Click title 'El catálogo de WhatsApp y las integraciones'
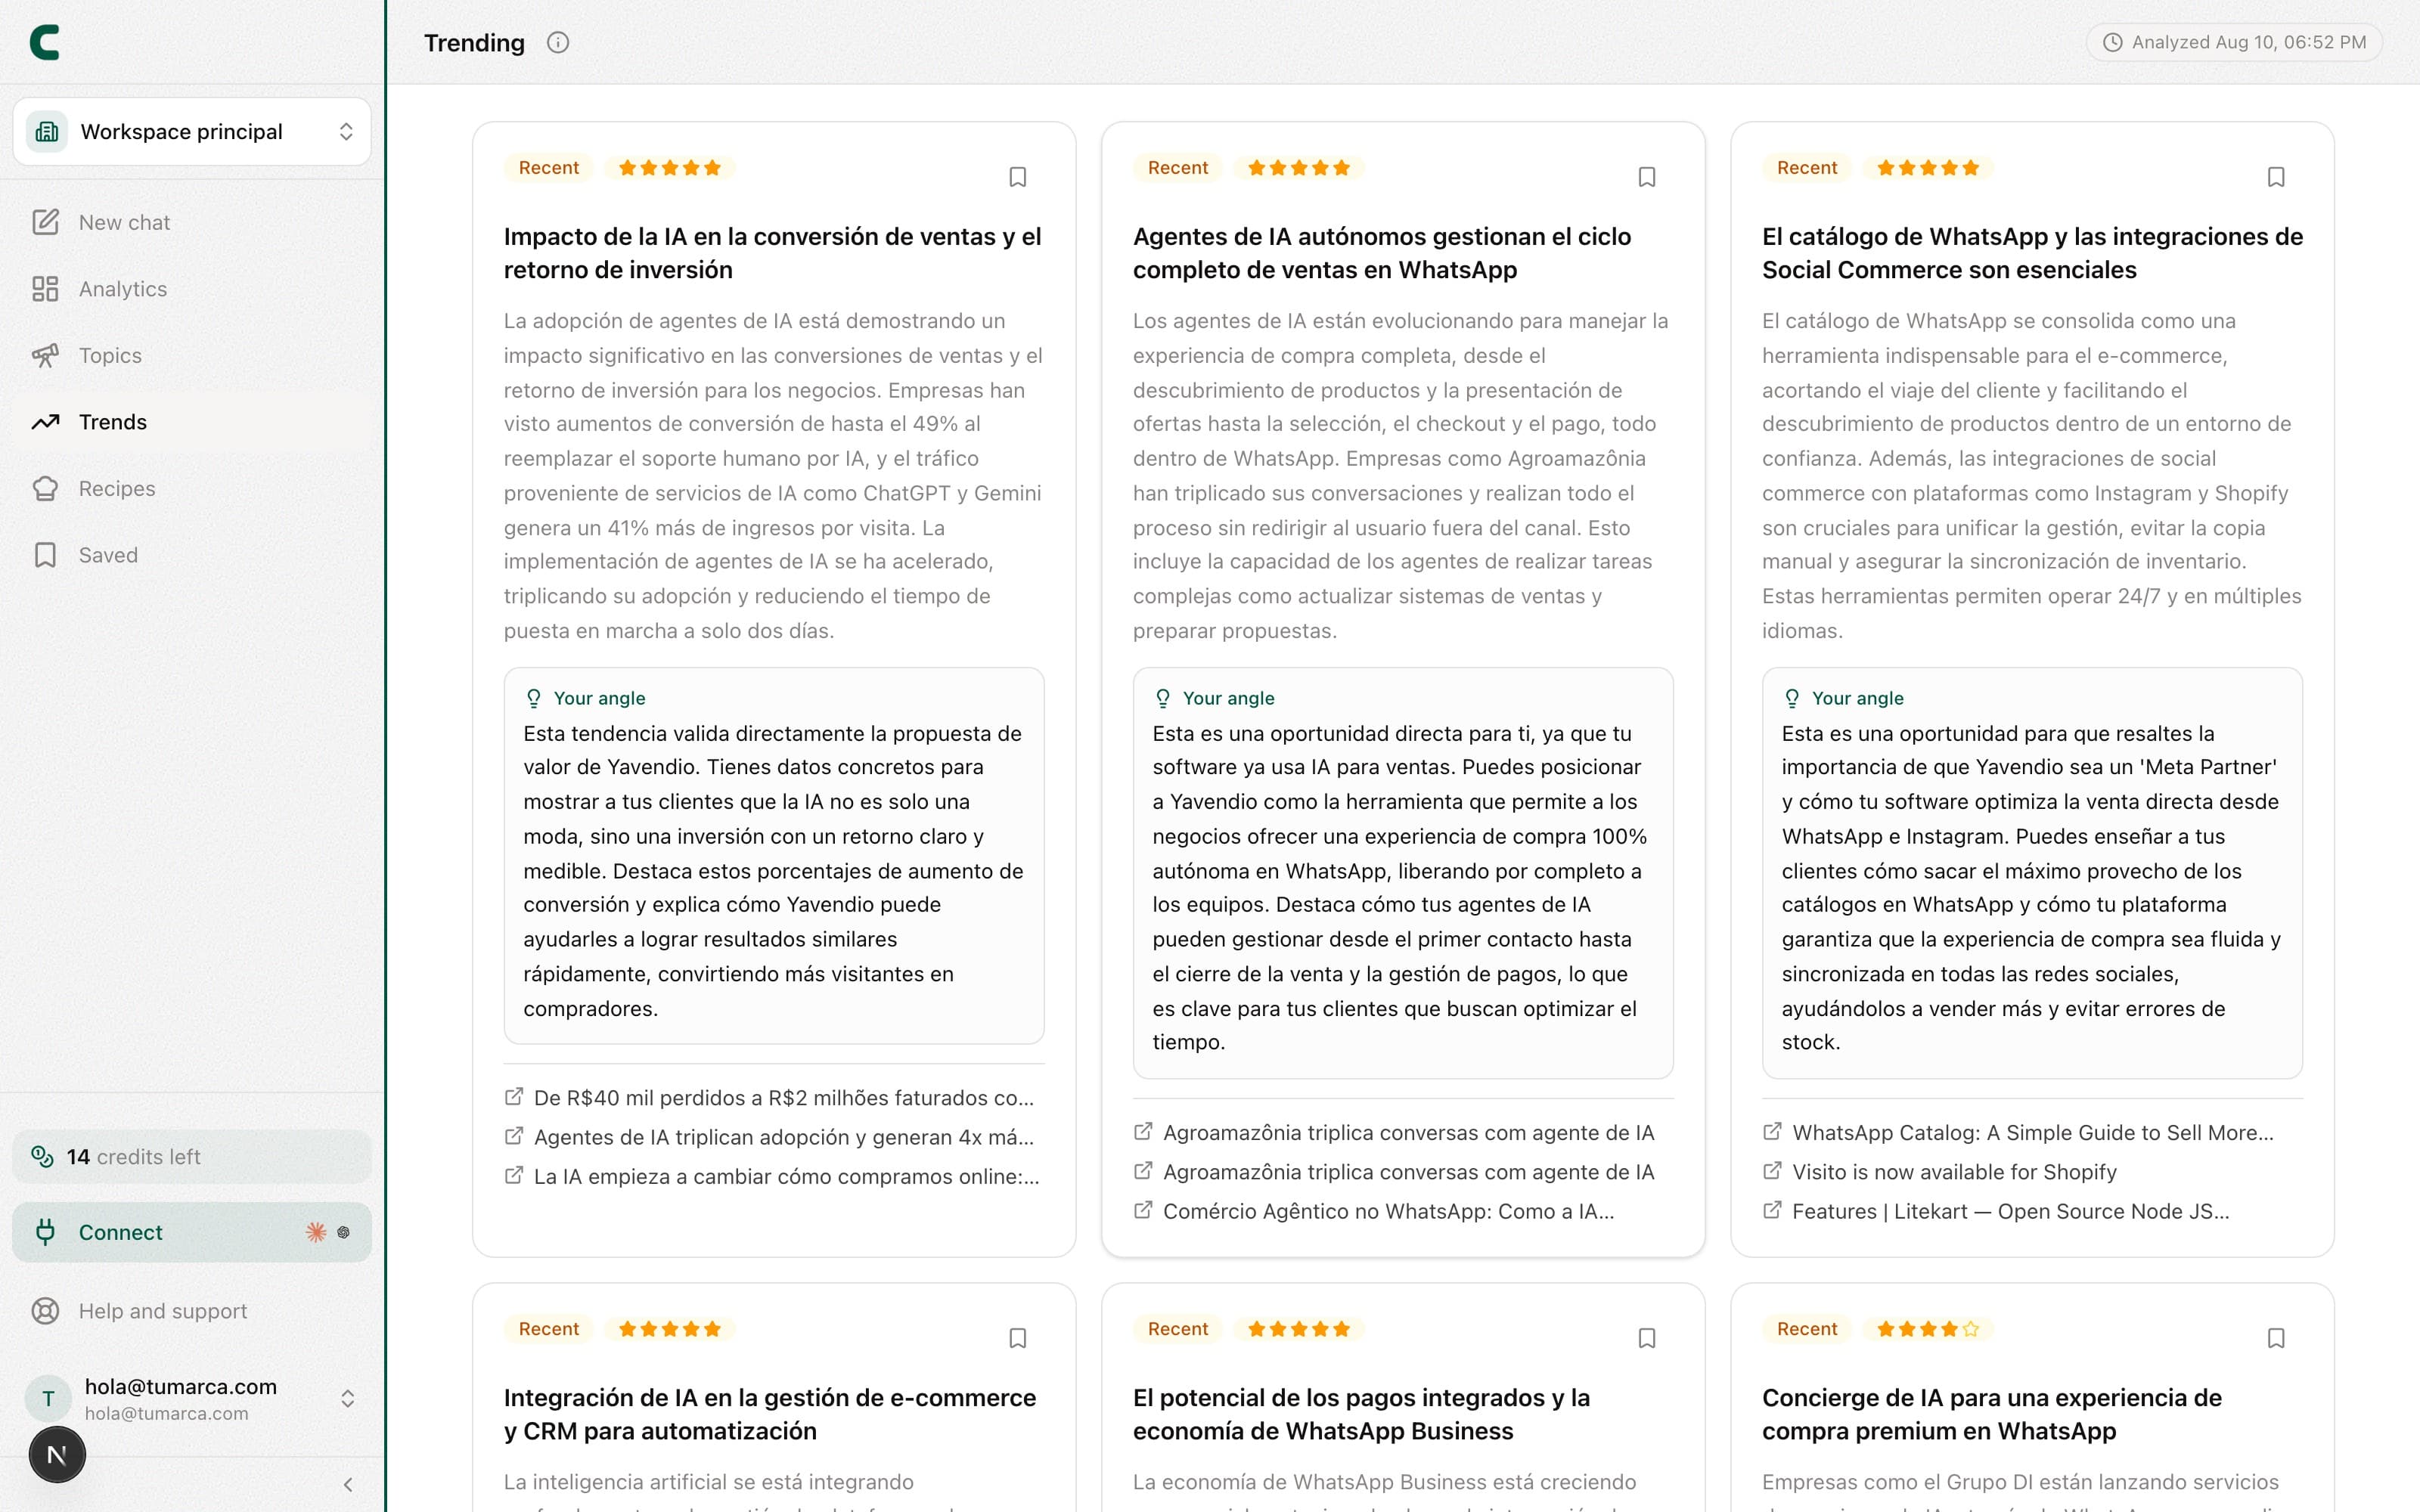 pyautogui.click(x=2032, y=253)
